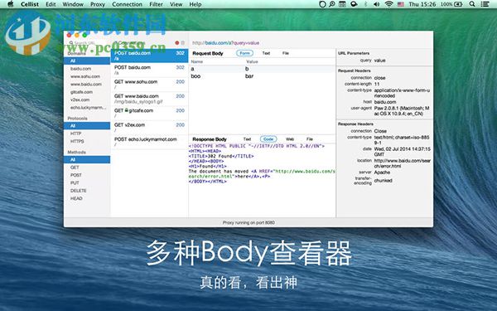Click the Name column header
The image size is (497, 311).
197,61
